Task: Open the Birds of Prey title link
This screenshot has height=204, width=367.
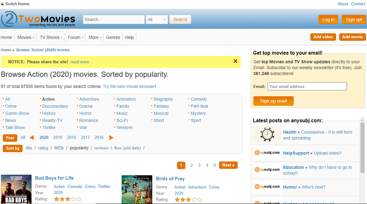Action: pos(170,179)
